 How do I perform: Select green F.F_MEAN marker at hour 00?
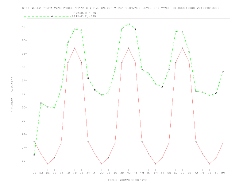(34, 155)
